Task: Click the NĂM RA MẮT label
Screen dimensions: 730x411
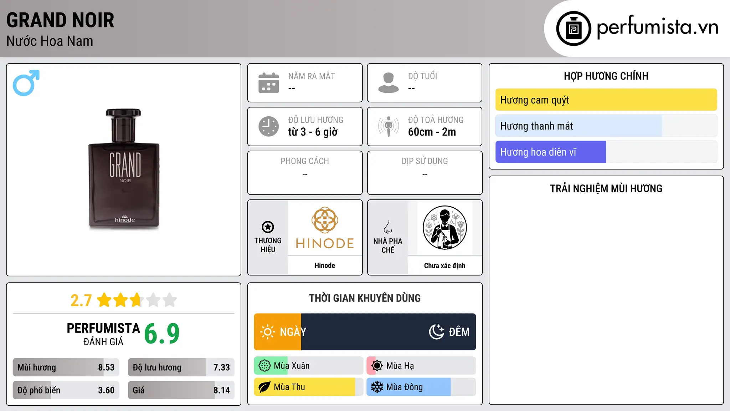Action: (312, 76)
